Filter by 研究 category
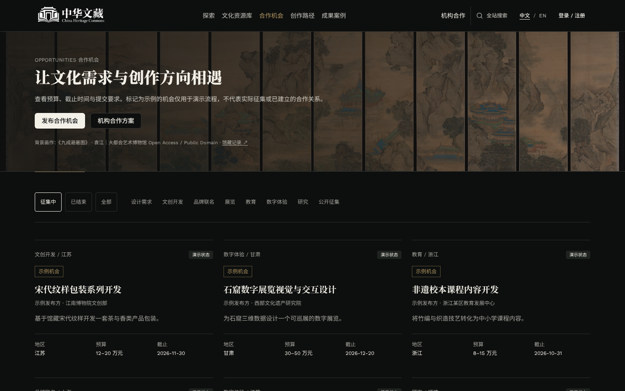 point(303,202)
